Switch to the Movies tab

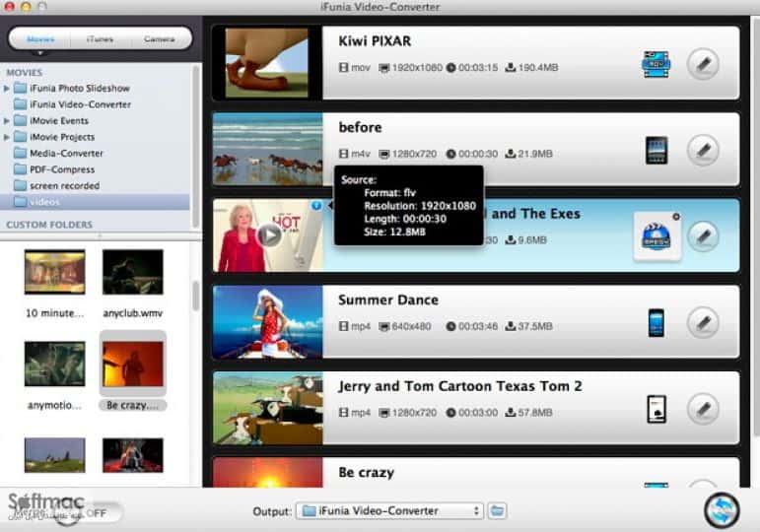[40, 38]
